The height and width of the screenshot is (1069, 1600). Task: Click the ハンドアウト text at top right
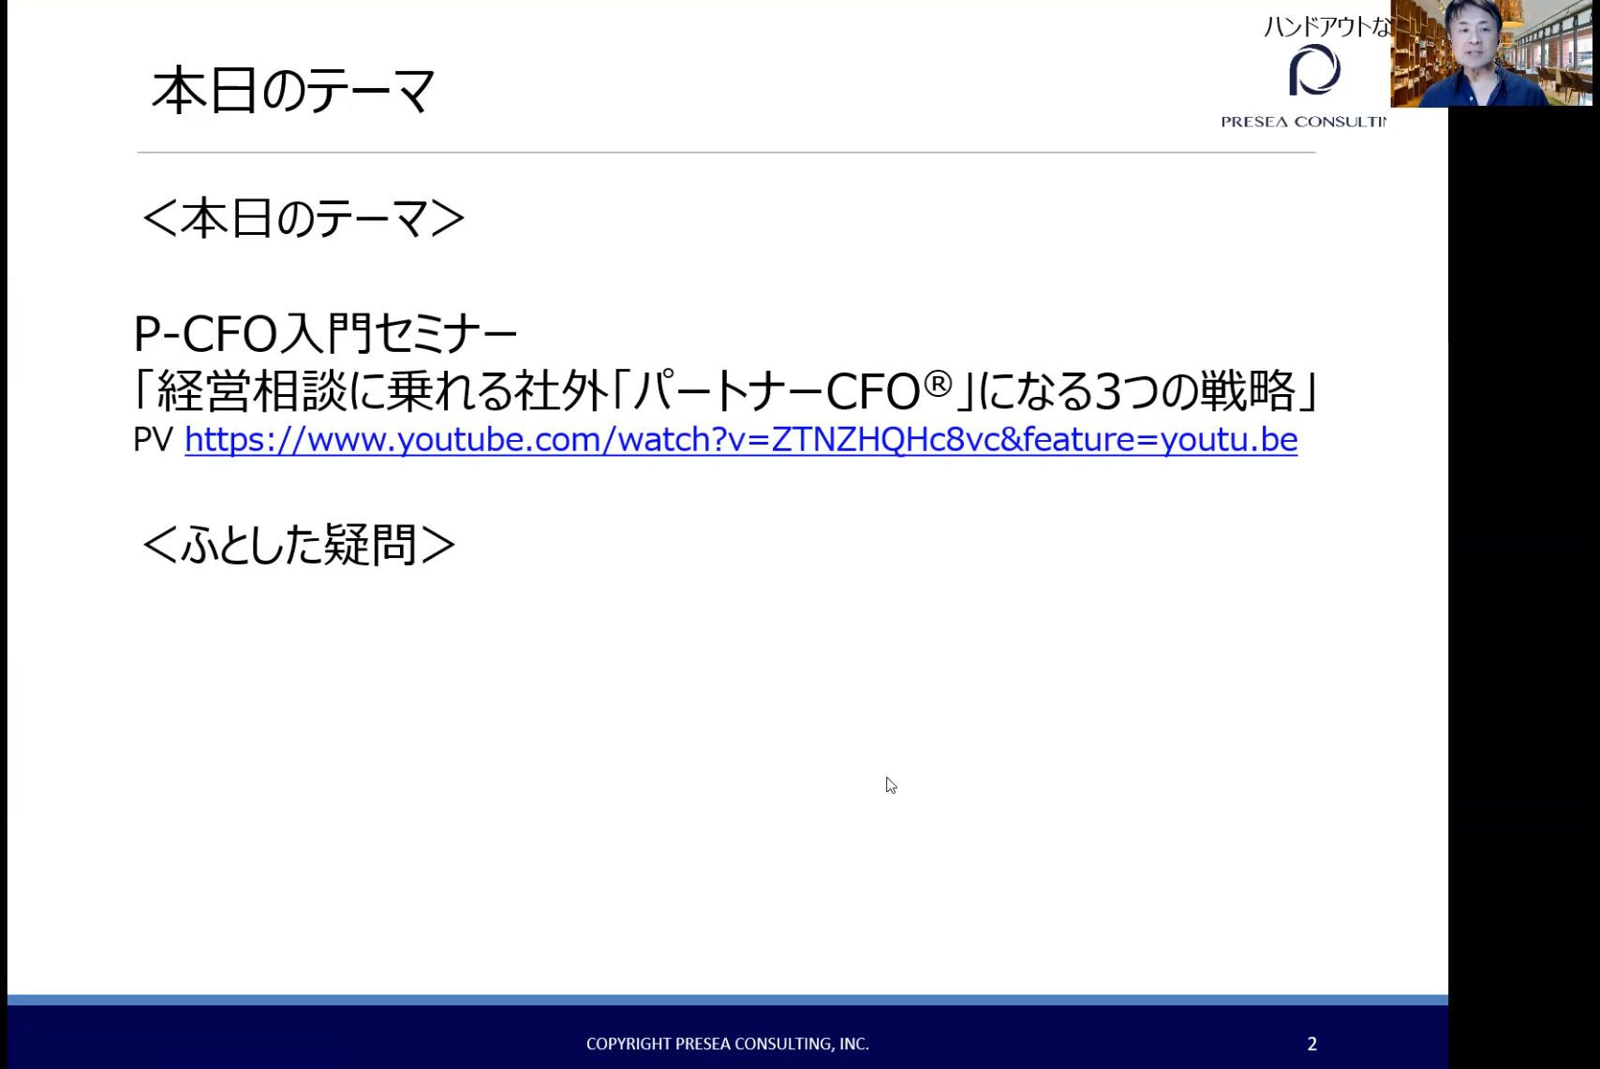coord(1326,27)
